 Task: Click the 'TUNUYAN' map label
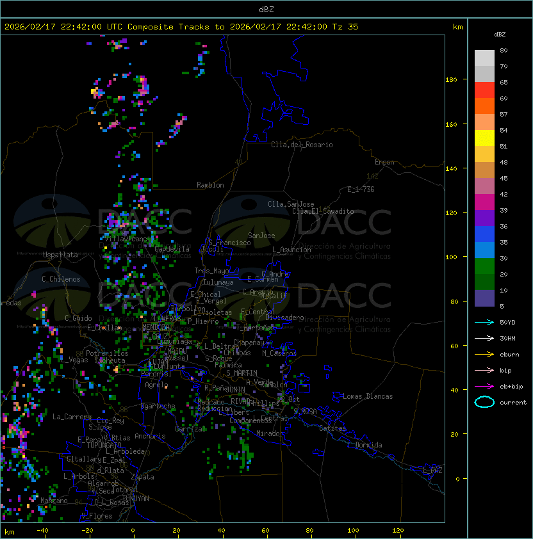click(x=136, y=499)
